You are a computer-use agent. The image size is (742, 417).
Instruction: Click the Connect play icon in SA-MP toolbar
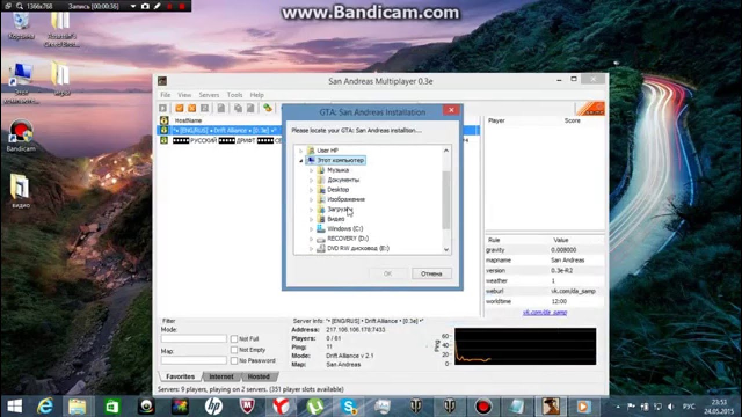coord(163,108)
